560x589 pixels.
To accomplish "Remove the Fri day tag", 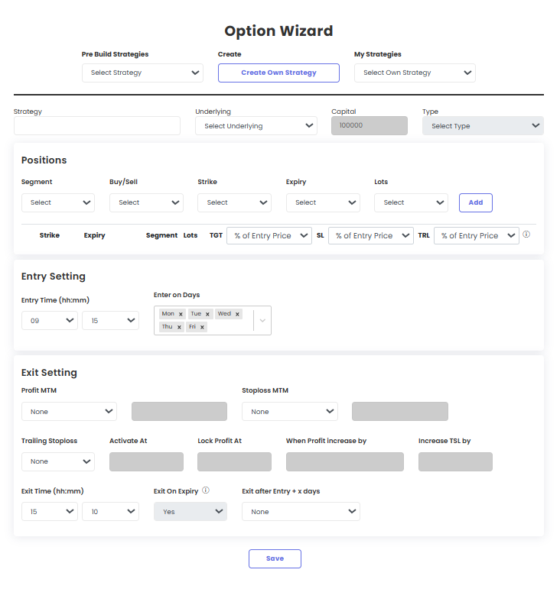I will click(202, 327).
